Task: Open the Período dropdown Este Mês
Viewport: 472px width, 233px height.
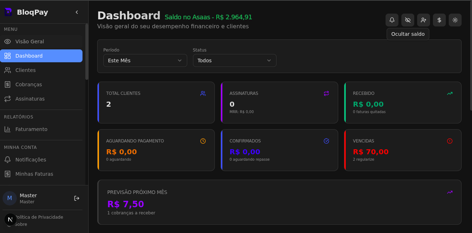Action: pyautogui.click(x=145, y=60)
